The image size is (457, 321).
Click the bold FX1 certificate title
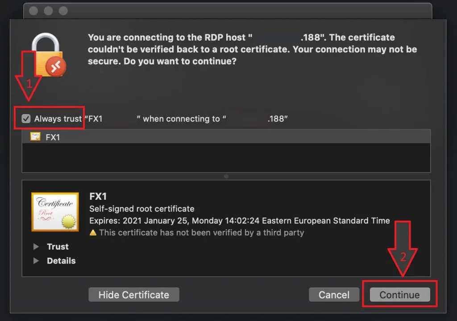coord(98,196)
